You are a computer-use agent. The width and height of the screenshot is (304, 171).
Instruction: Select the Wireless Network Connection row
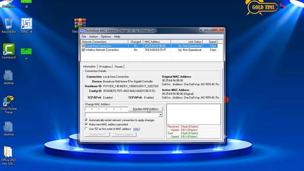pos(149,50)
